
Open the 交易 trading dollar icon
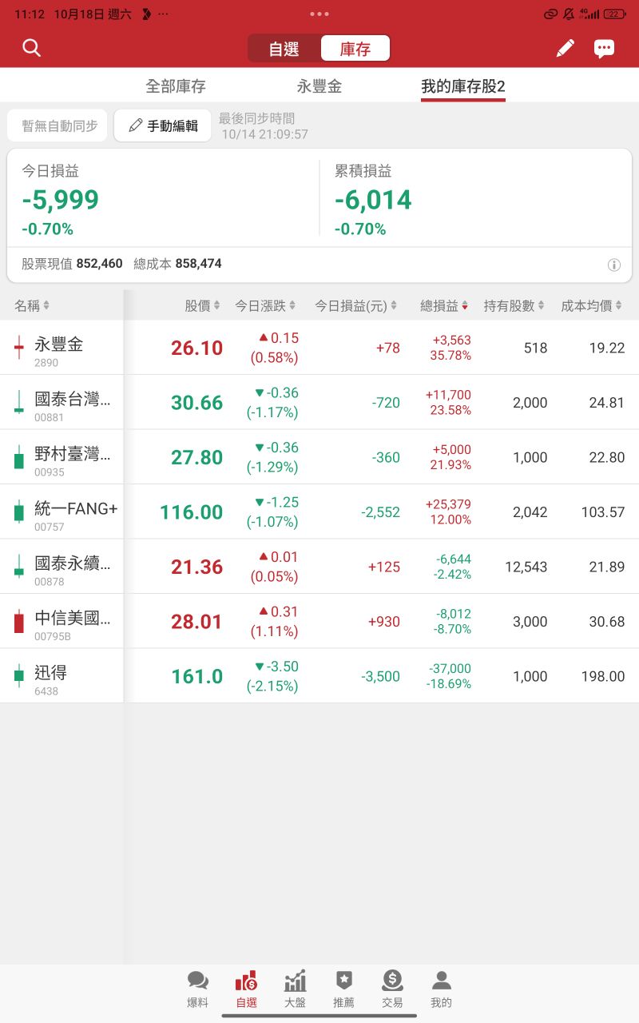click(x=392, y=986)
